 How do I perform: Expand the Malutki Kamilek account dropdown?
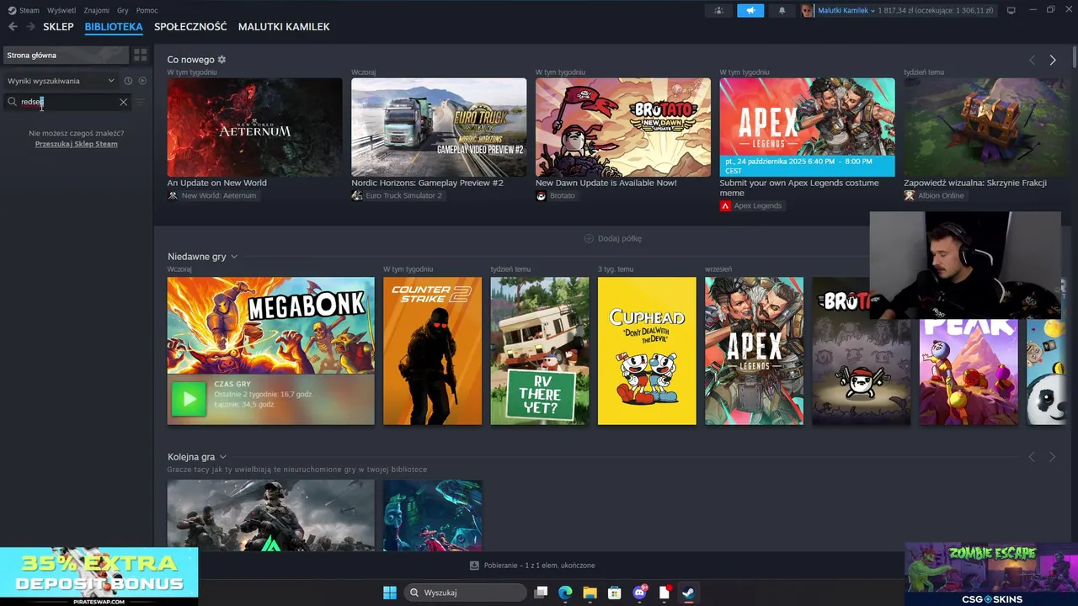pos(846,10)
